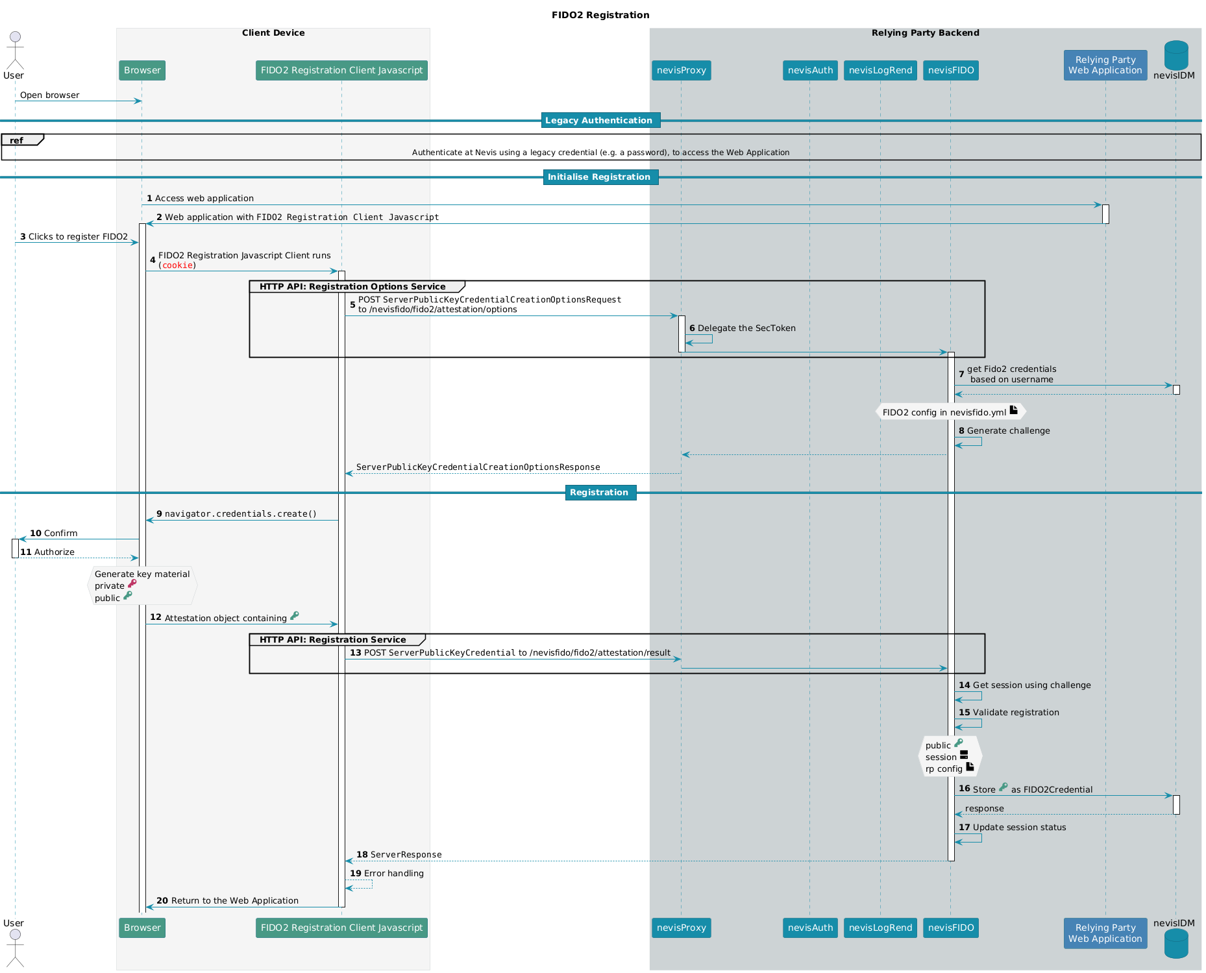Click the User actor icon at bottom
Screen dimensions: 1206x973
[x=15, y=948]
